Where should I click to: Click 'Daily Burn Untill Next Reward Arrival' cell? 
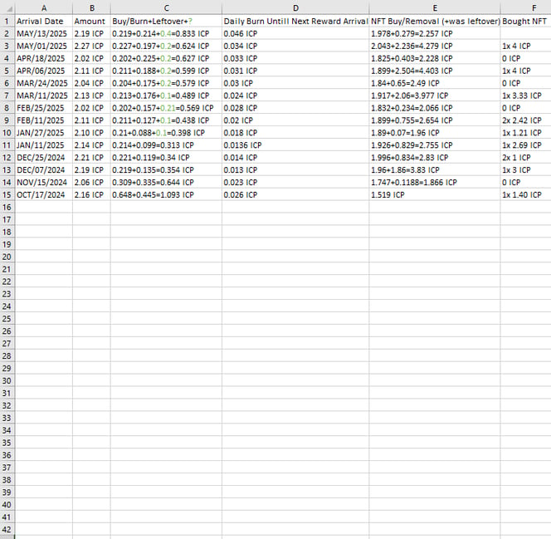(295, 21)
